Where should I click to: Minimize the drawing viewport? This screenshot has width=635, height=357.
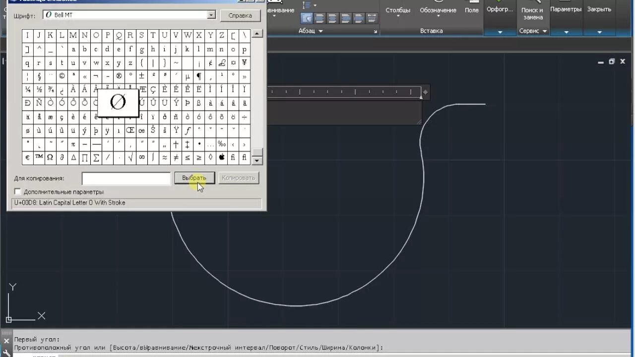[x=601, y=62]
